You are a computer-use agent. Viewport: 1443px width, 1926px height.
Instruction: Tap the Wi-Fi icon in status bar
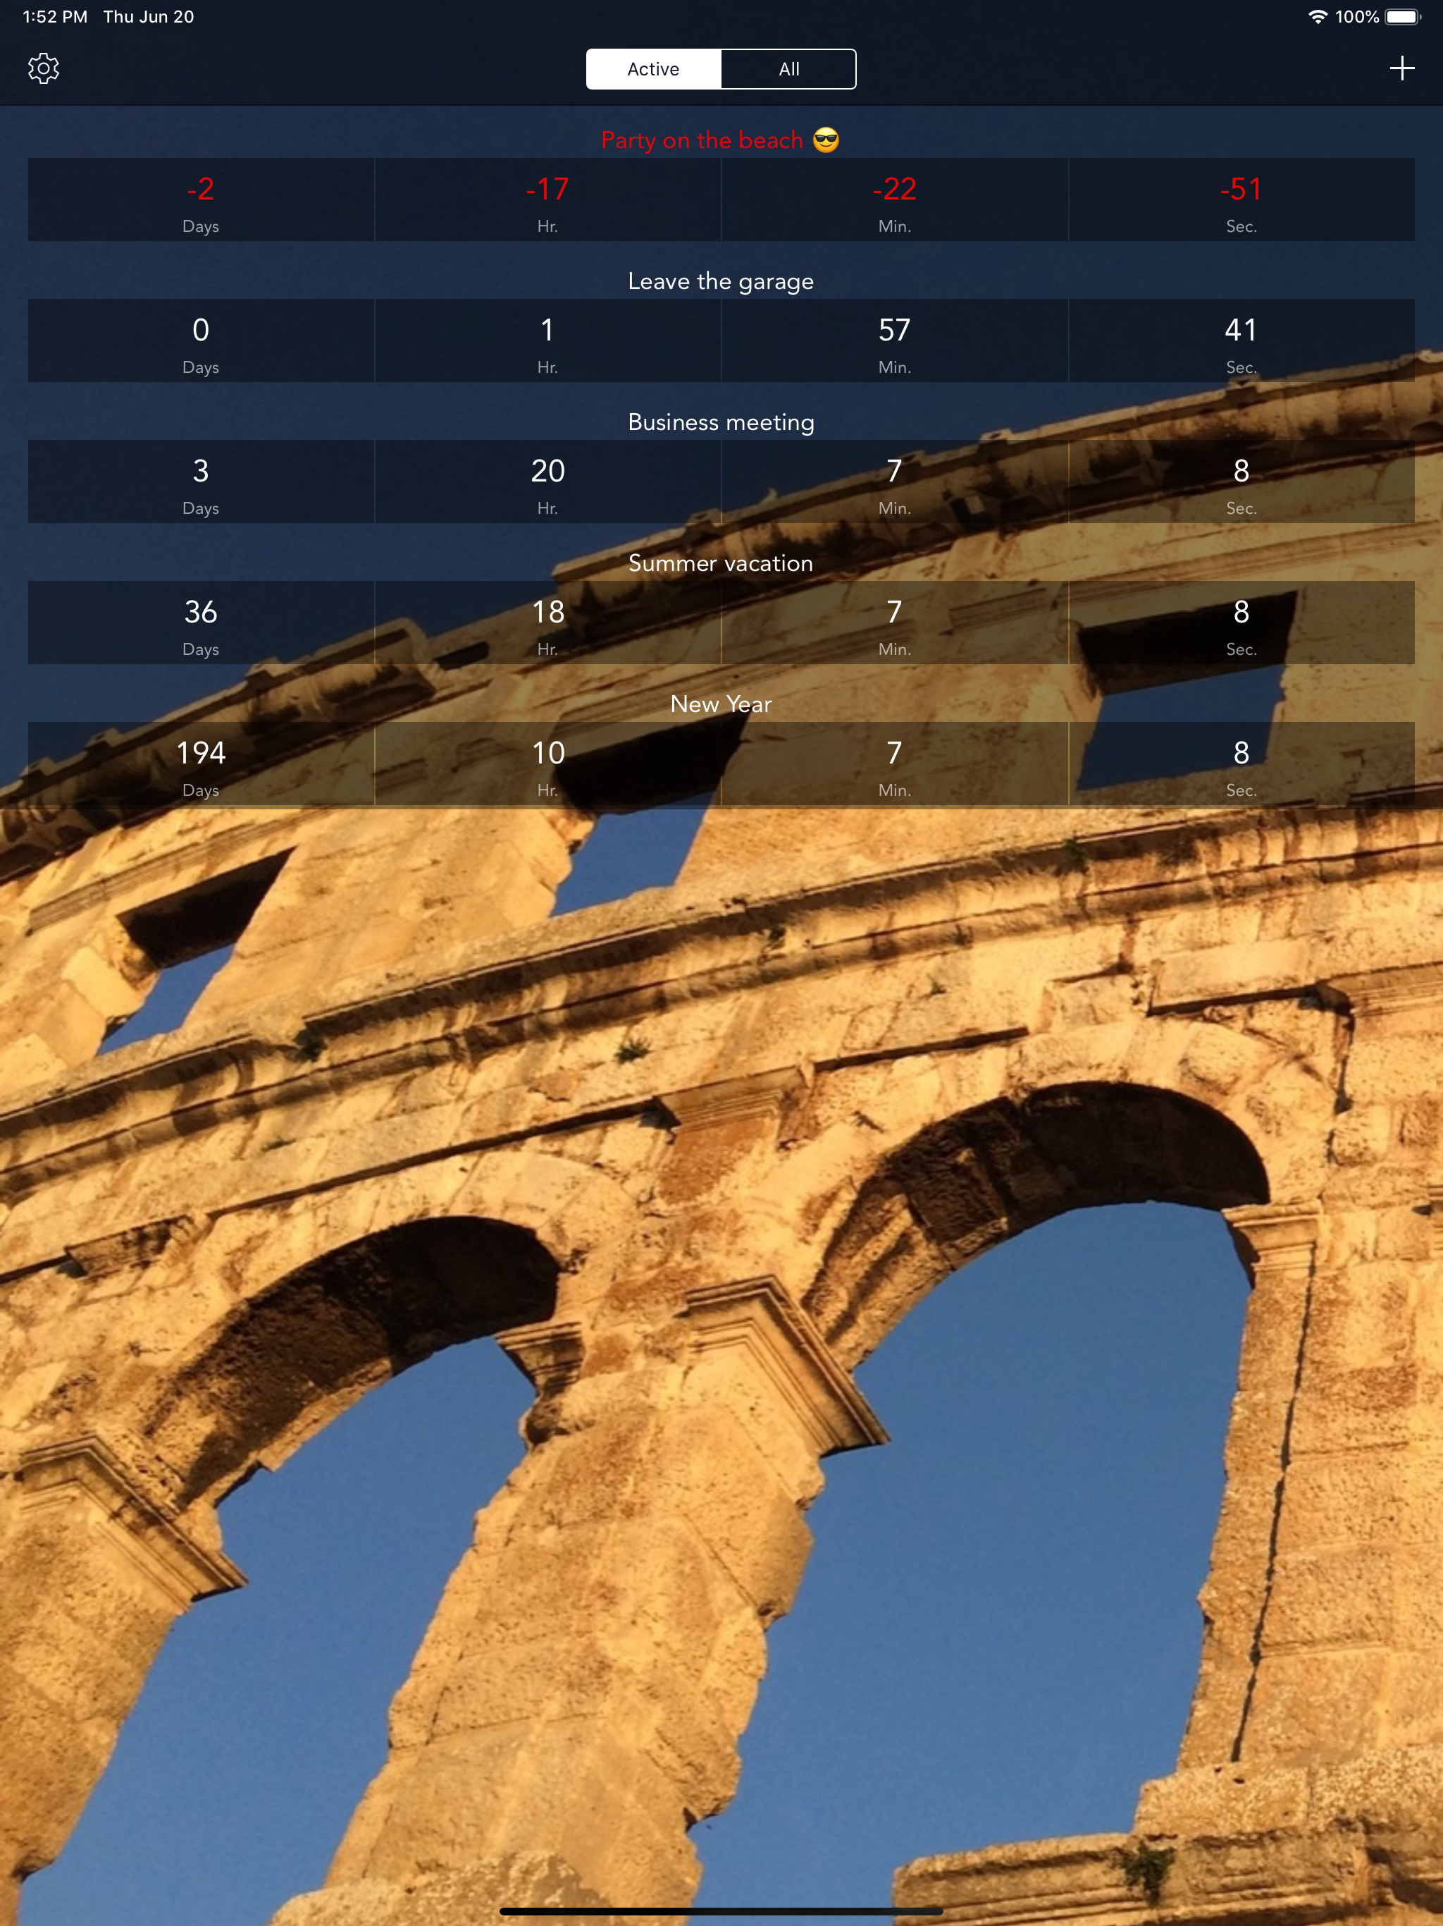1318,18
